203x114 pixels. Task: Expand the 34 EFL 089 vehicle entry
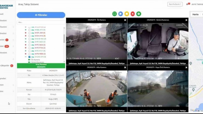(x=26, y=33)
